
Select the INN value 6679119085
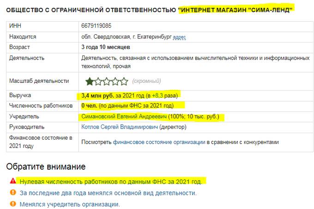pos(96,26)
